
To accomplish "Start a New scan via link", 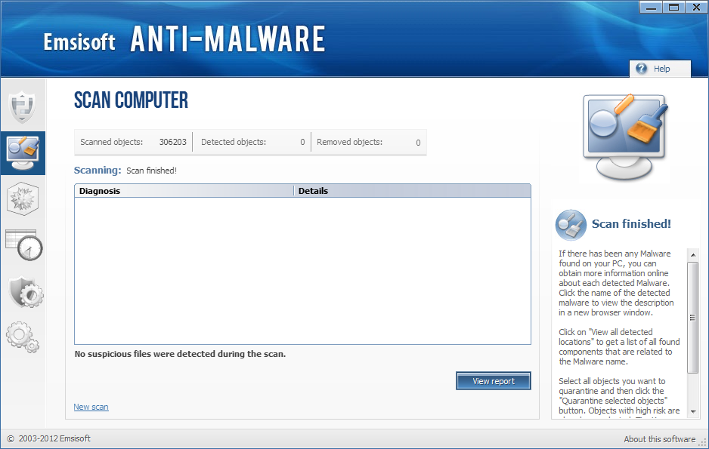I will (91, 407).
